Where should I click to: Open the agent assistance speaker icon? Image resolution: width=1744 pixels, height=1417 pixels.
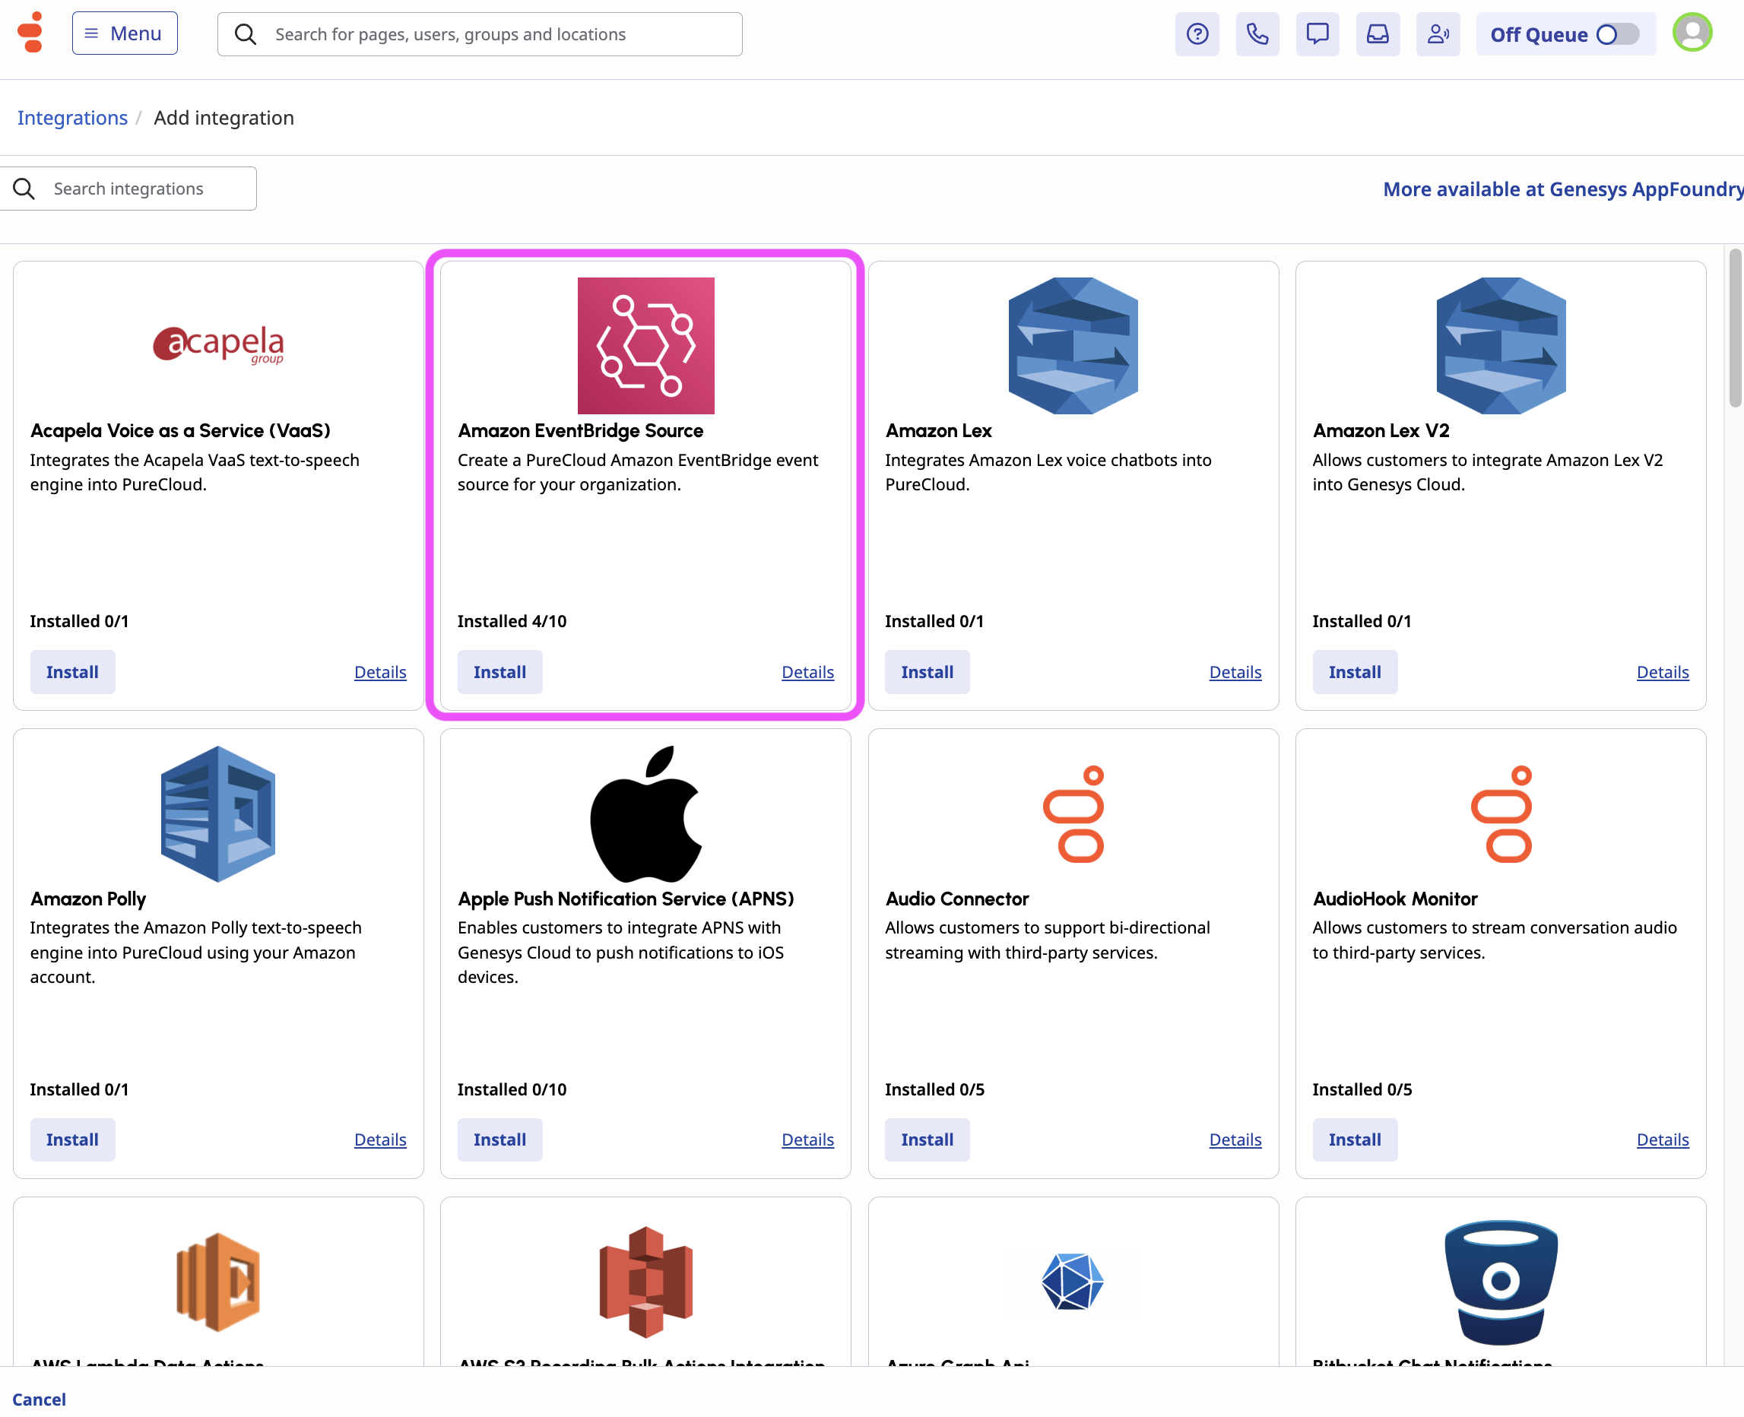(x=1437, y=34)
